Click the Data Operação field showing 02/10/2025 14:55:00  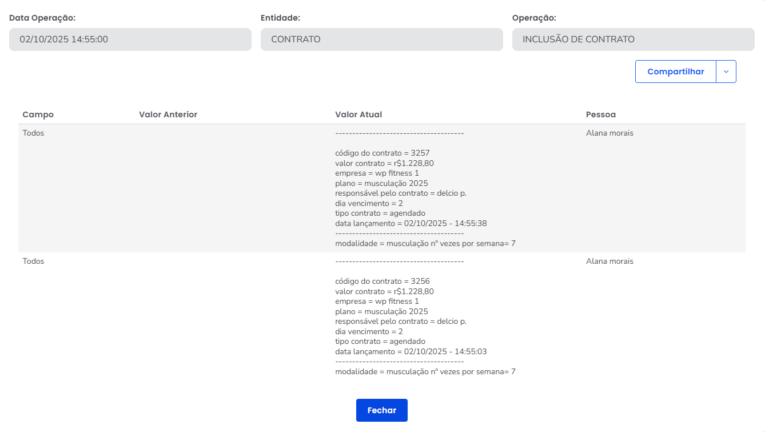tap(130, 39)
